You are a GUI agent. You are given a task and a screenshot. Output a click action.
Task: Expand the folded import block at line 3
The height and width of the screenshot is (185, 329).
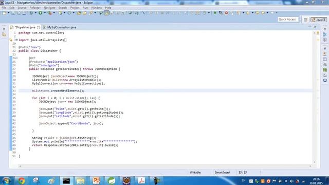click(16, 40)
